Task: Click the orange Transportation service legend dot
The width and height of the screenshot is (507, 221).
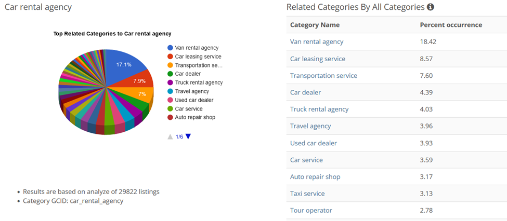Action: click(170, 65)
